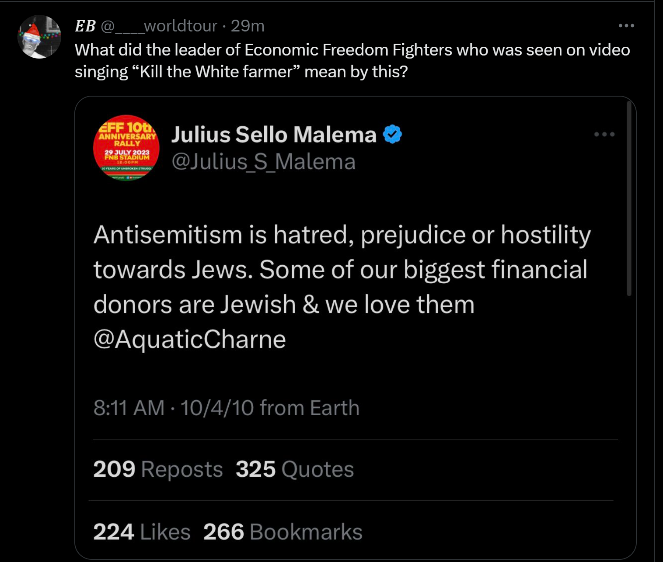View the 209 Reposts list

click(158, 469)
